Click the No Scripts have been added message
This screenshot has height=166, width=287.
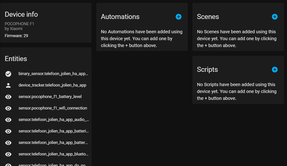pos(237,92)
